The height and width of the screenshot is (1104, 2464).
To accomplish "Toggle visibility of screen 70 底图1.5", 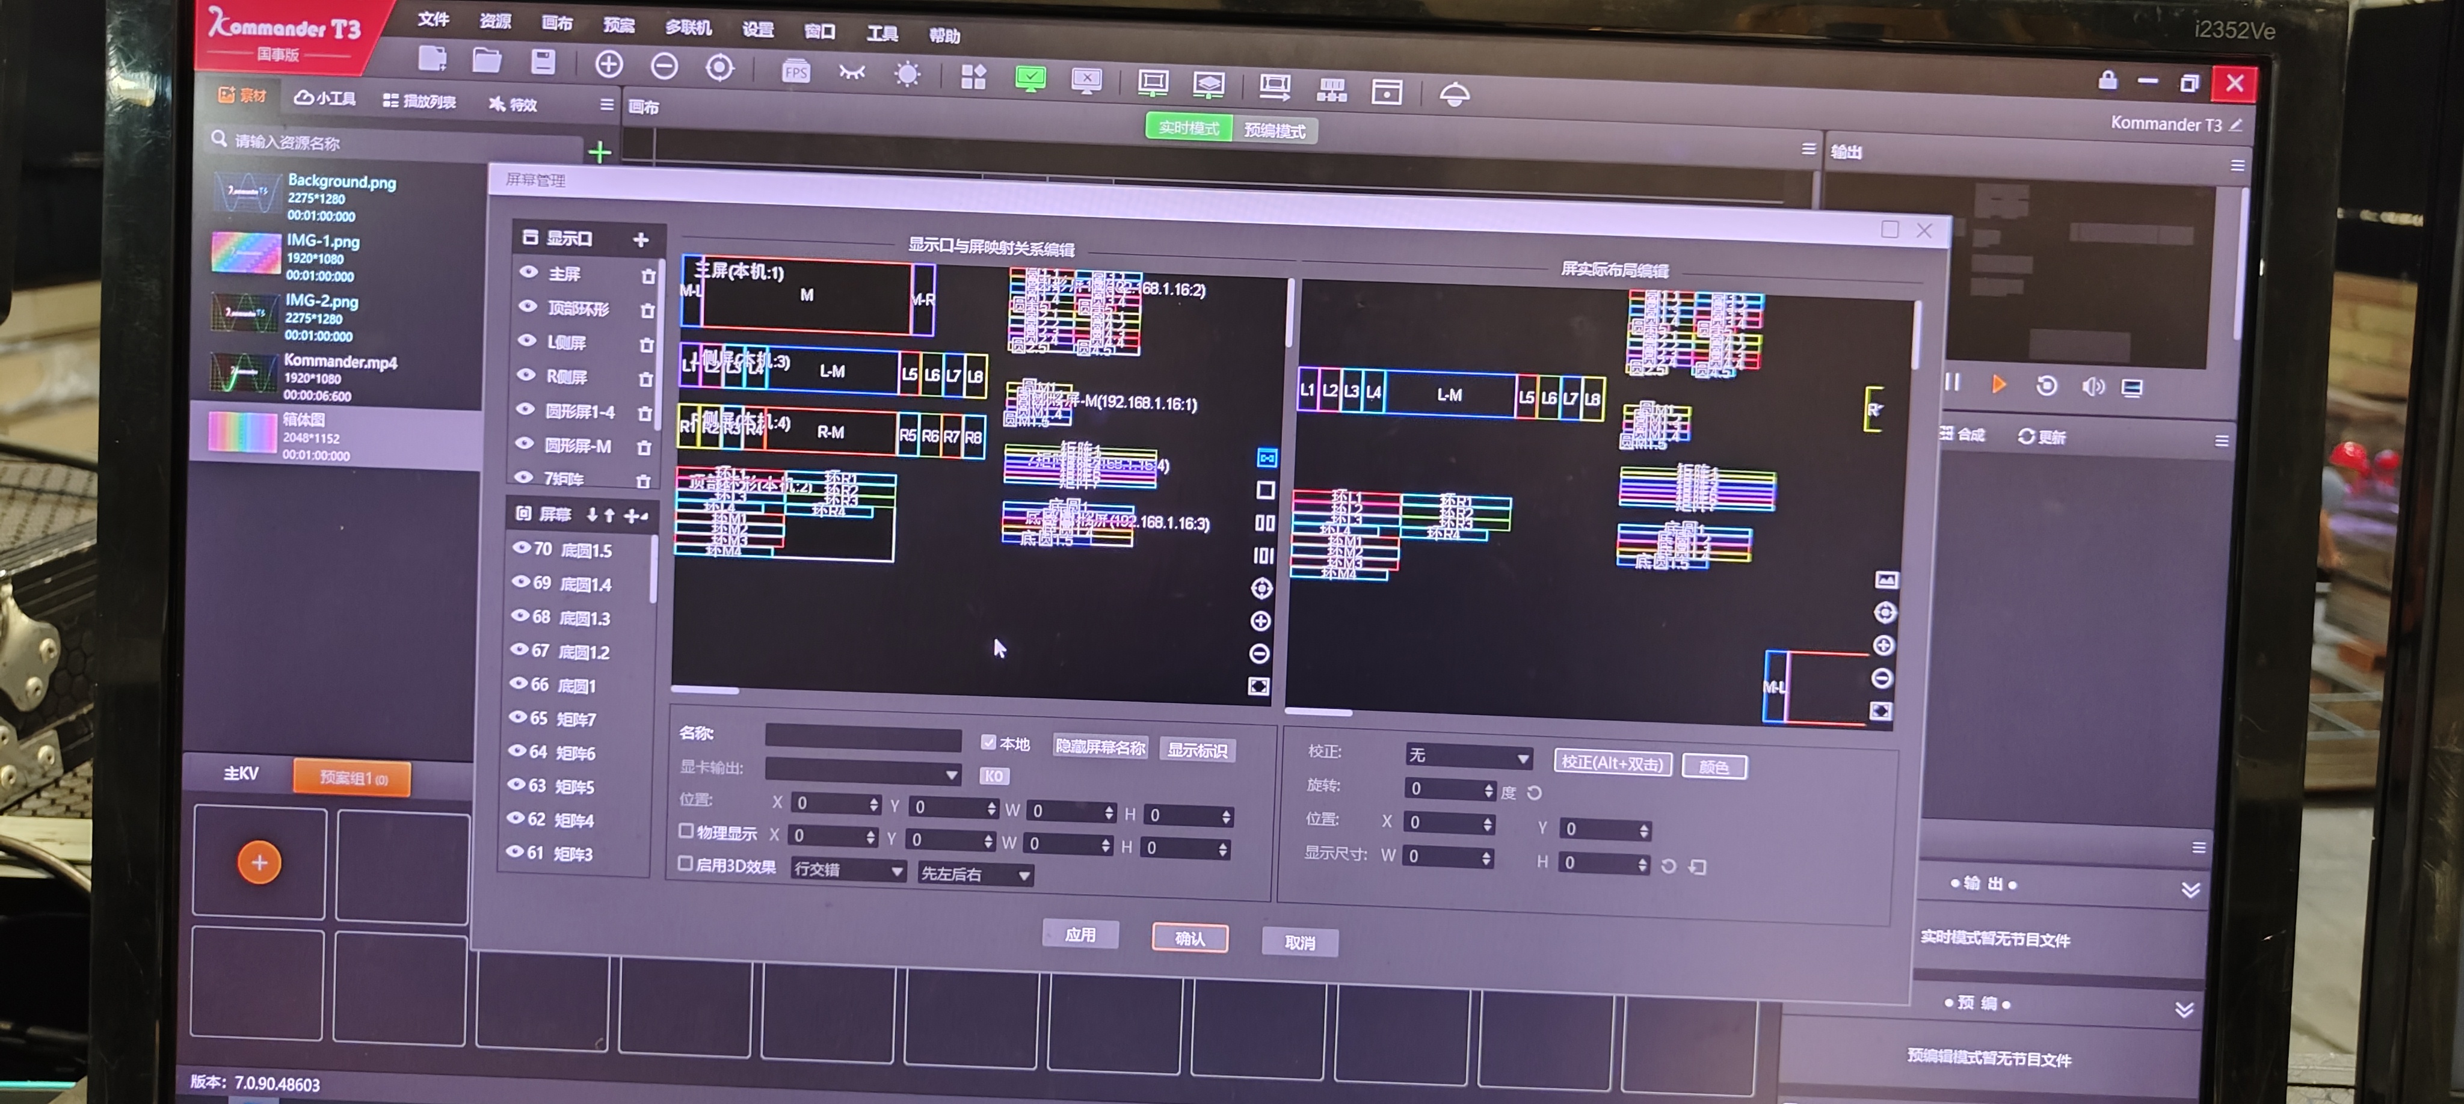I will click(x=522, y=548).
